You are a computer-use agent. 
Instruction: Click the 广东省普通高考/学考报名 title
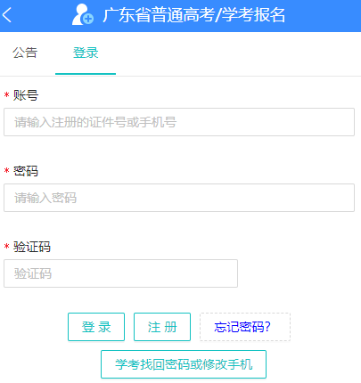(194, 15)
